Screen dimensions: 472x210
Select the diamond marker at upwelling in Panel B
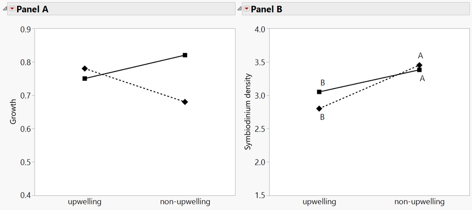(x=319, y=109)
